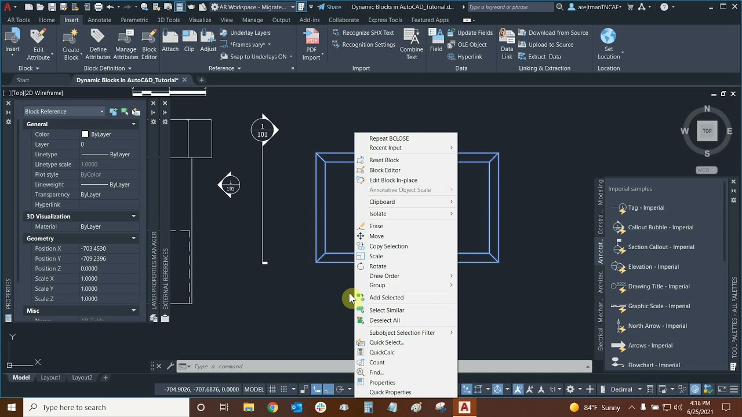742x417 pixels.
Task: Click Quick Select icon in Properties palette
Action: (x=136, y=111)
